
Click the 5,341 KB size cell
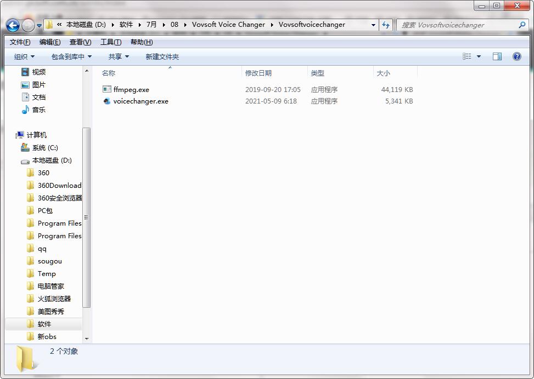click(x=399, y=101)
